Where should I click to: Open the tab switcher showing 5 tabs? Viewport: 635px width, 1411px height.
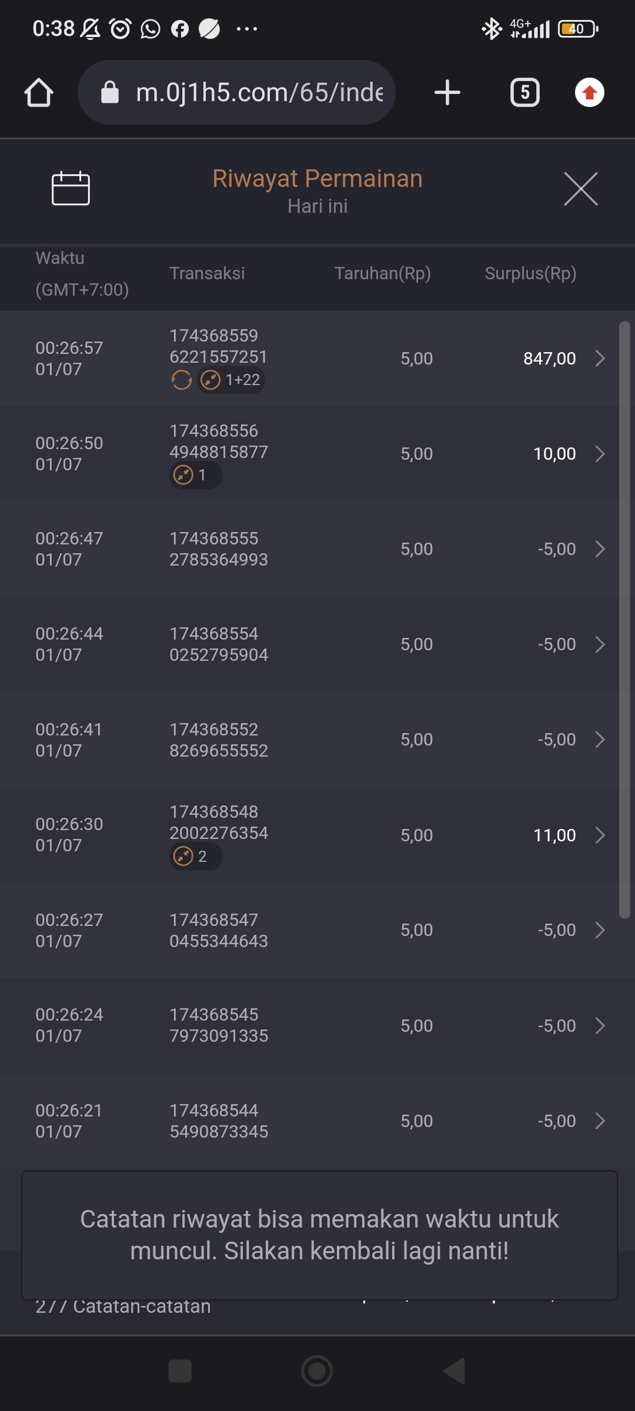pos(524,93)
